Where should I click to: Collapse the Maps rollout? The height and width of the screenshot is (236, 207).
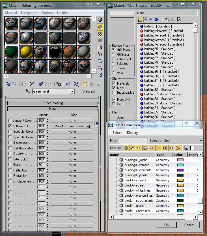click(53, 109)
